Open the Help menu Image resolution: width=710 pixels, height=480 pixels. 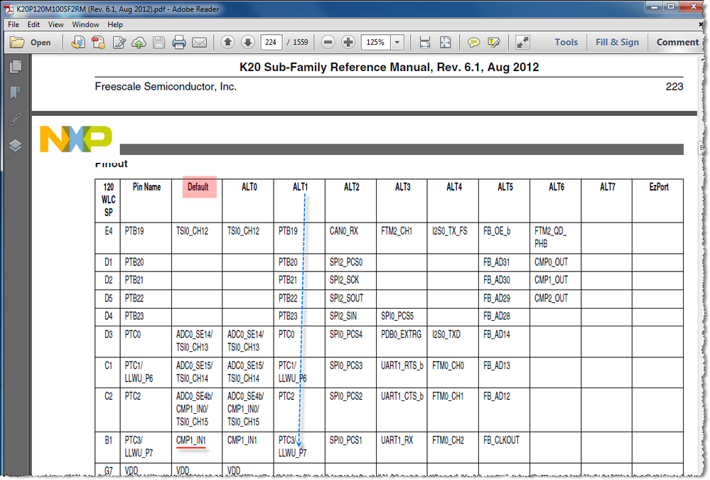(115, 24)
